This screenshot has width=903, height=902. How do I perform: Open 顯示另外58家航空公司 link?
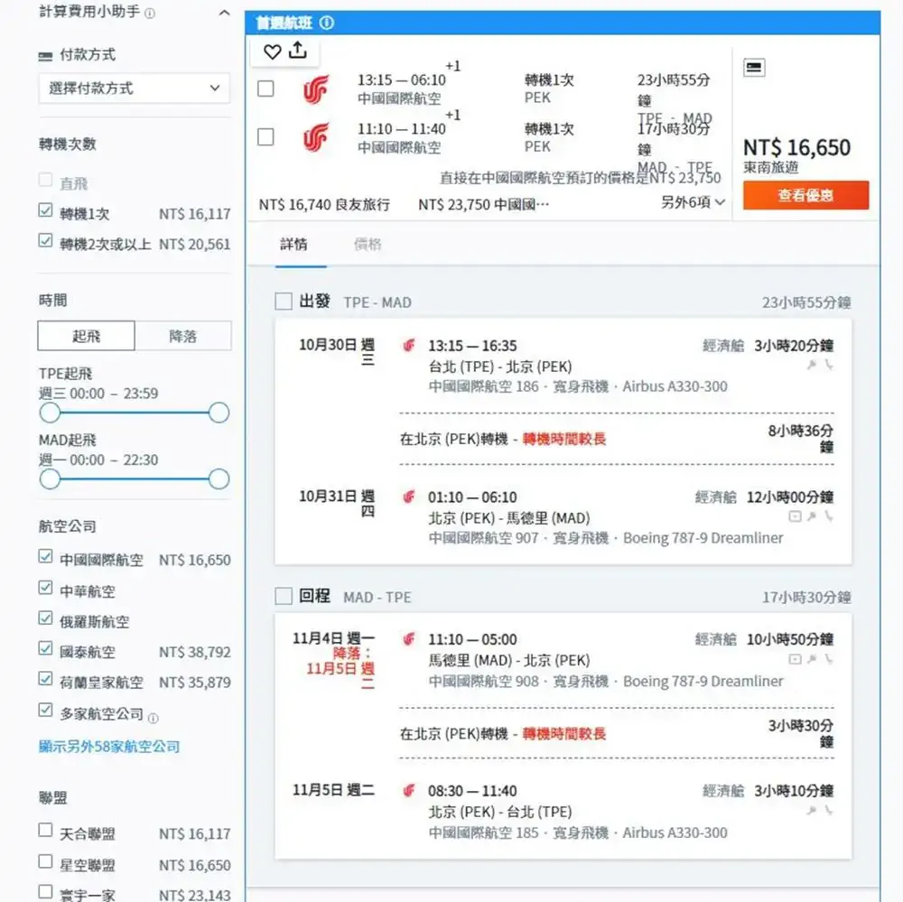point(109,747)
